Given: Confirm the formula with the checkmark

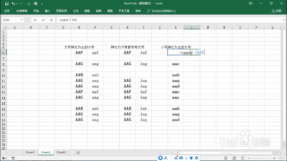Looking at the screenshot, I should pos(43,20).
